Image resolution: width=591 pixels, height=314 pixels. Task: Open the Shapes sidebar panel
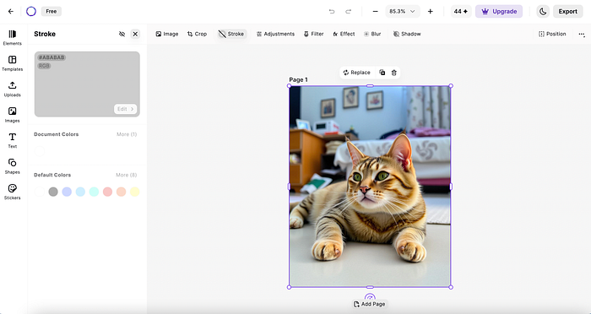click(13, 166)
